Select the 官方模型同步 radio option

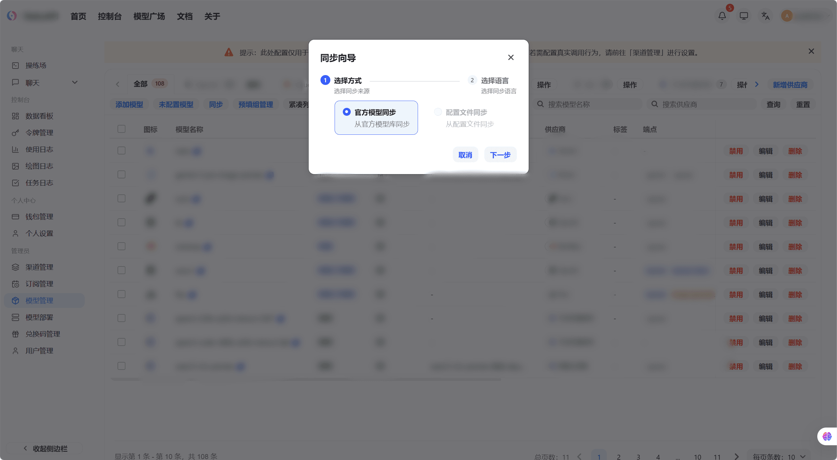[x=346, y=112]
